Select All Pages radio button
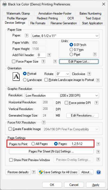108x190 pixels. [x=33, y=144]
